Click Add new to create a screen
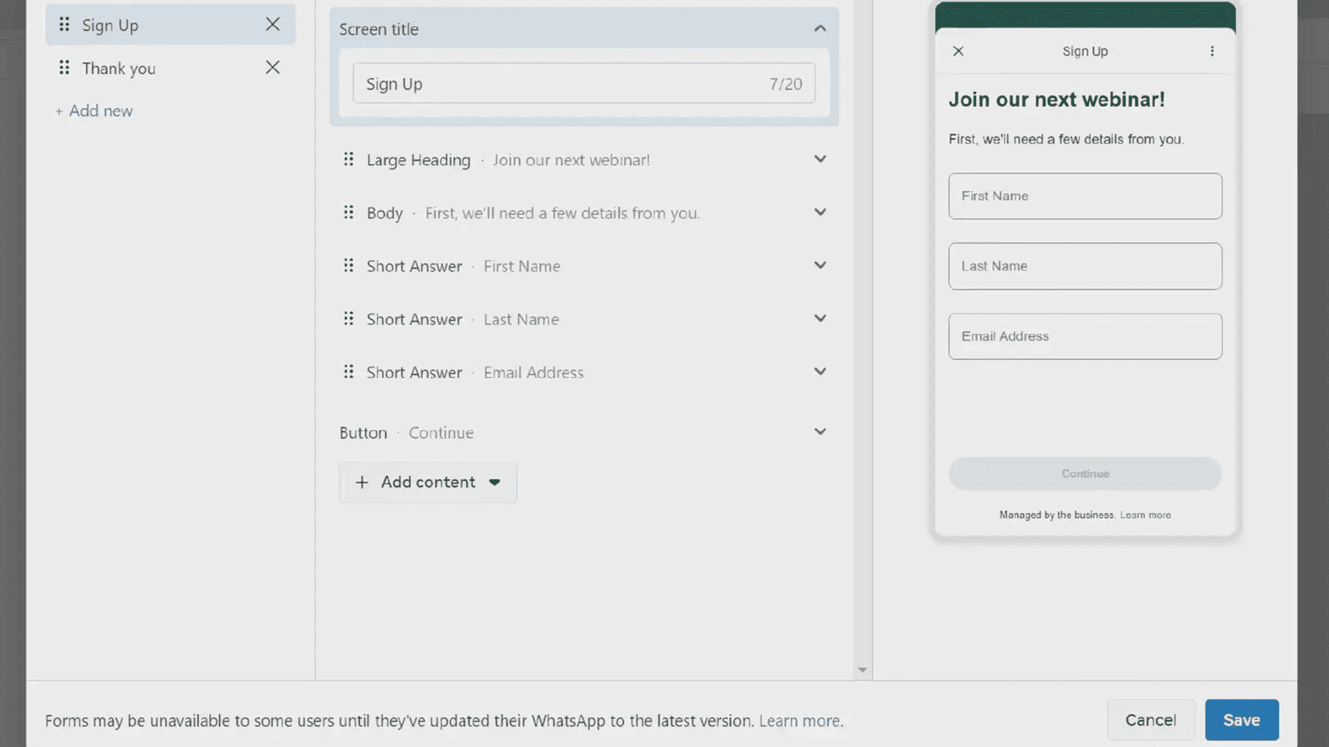 pos(94,111)
